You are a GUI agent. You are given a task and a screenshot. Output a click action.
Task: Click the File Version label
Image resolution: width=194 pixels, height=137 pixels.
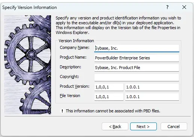coord(70,96)
